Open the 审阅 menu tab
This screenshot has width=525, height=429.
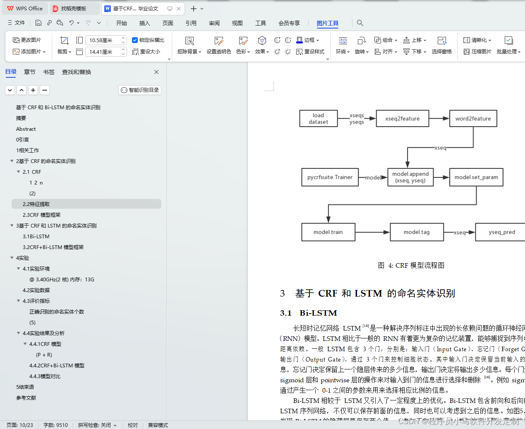[x=214, y=23]
